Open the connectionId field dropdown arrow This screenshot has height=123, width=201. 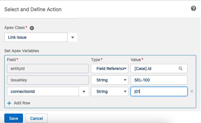click(x=84, y=92)
